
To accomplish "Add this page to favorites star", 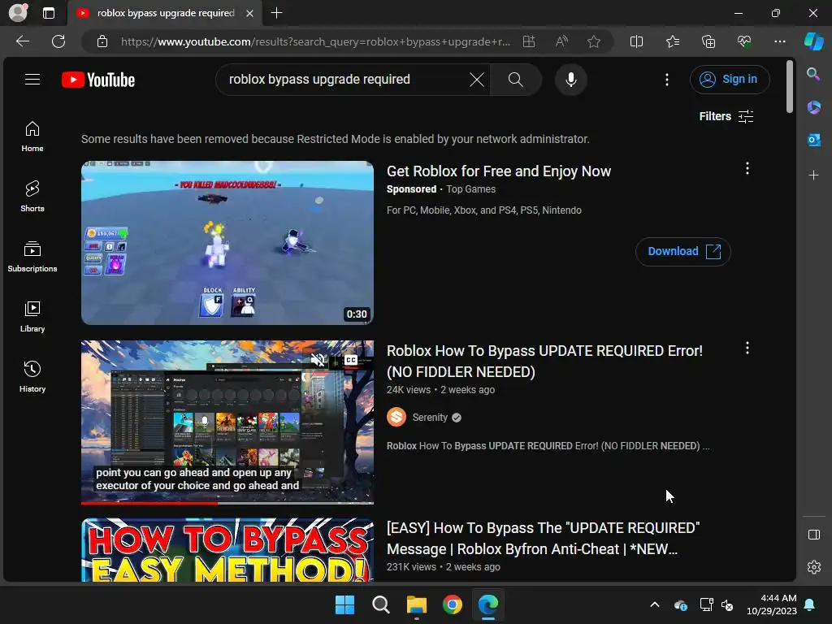I will 594,41.
